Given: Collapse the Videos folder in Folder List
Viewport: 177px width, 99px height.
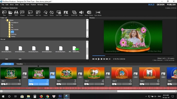Looking at the screenshot, I should 6,20.
